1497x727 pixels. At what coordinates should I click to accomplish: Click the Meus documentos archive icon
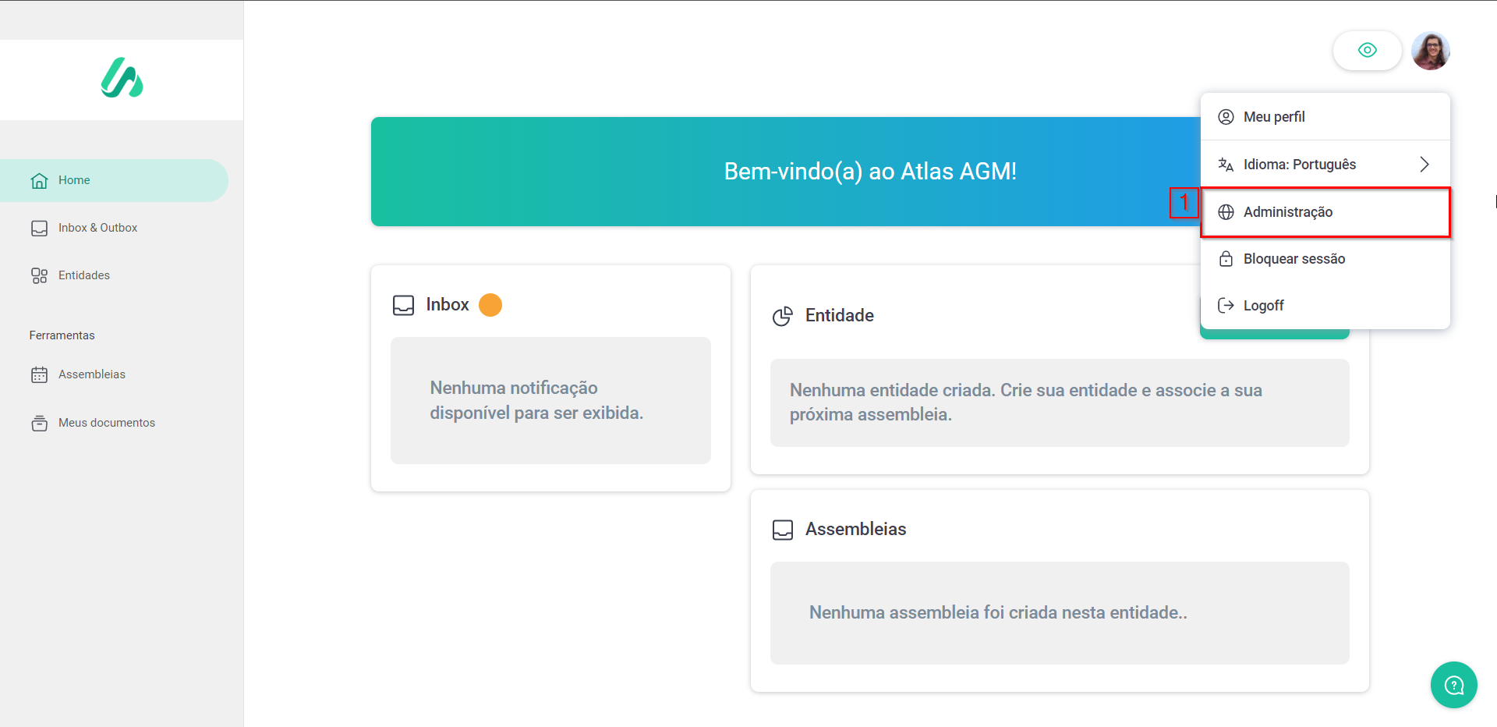(39, 423)
